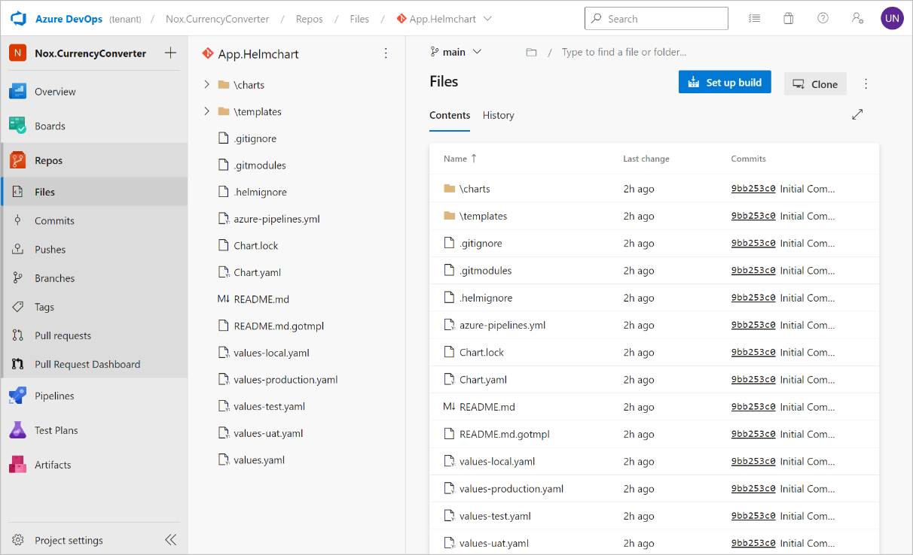Expand the \charts folder in tree
Screen dimensions: 913x555
coord(207,85)
